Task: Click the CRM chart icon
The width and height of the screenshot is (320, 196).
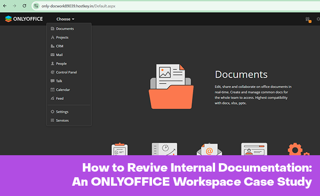Action: pos(165,149)
